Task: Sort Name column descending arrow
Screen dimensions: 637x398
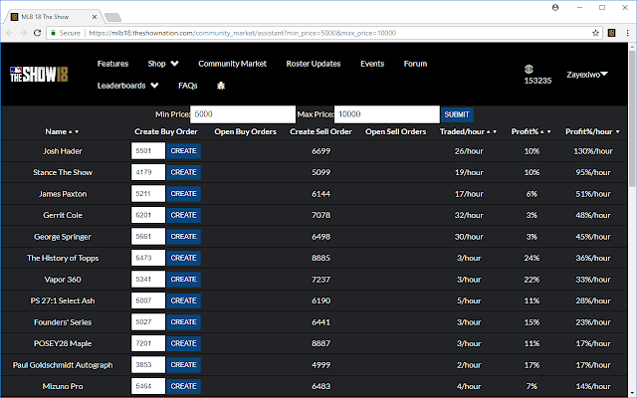Action: pyautogui.click(x=77, y=132)
